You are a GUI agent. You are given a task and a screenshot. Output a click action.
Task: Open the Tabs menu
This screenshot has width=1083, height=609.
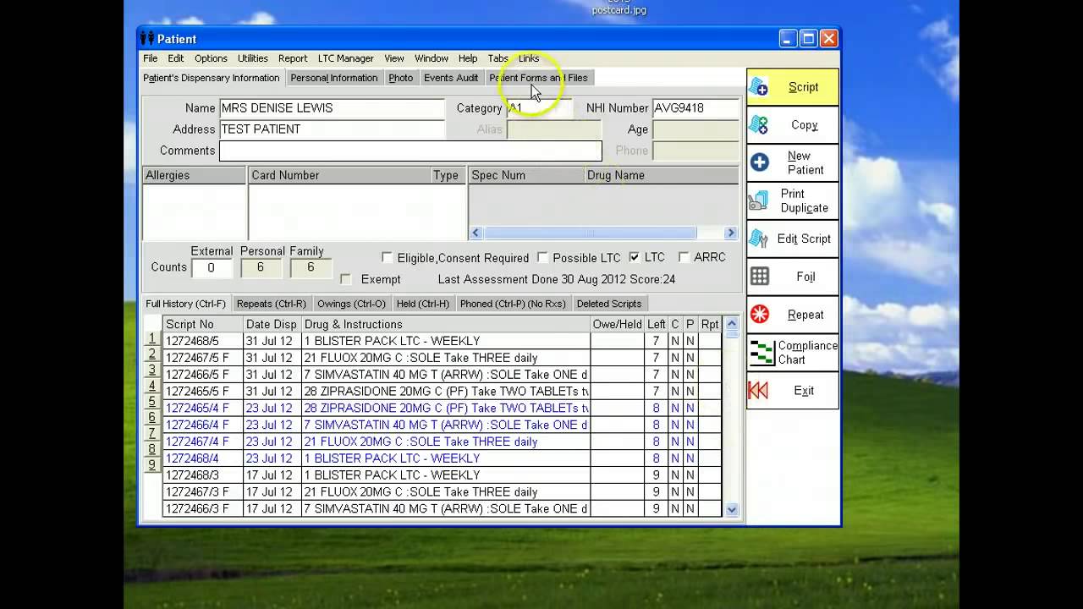(498, 58)
